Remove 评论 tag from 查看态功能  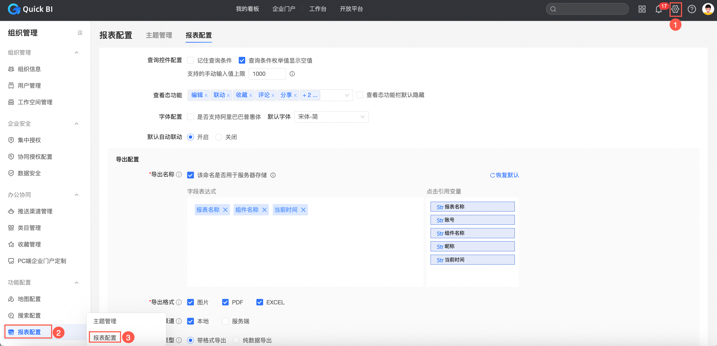point(273,95)
